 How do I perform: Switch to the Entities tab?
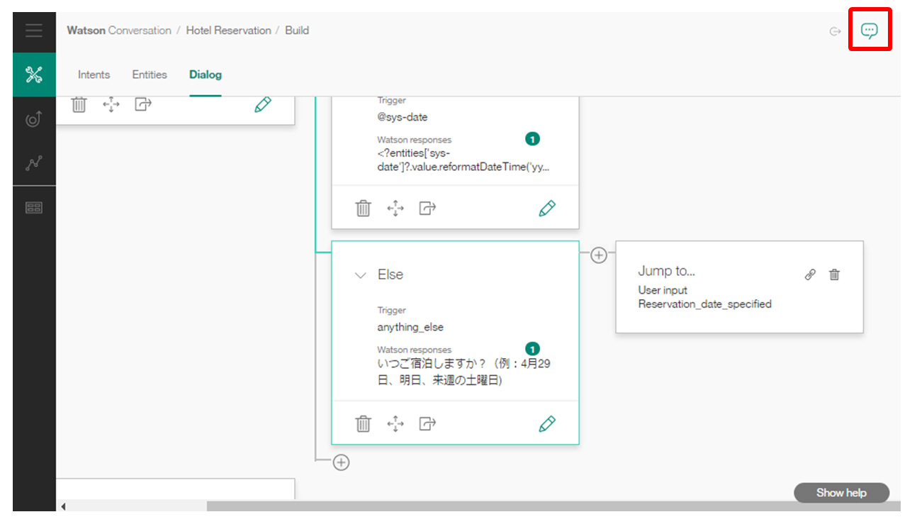[x=150, y=74]
